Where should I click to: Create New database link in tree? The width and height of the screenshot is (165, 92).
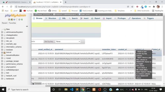click(8, 29)
